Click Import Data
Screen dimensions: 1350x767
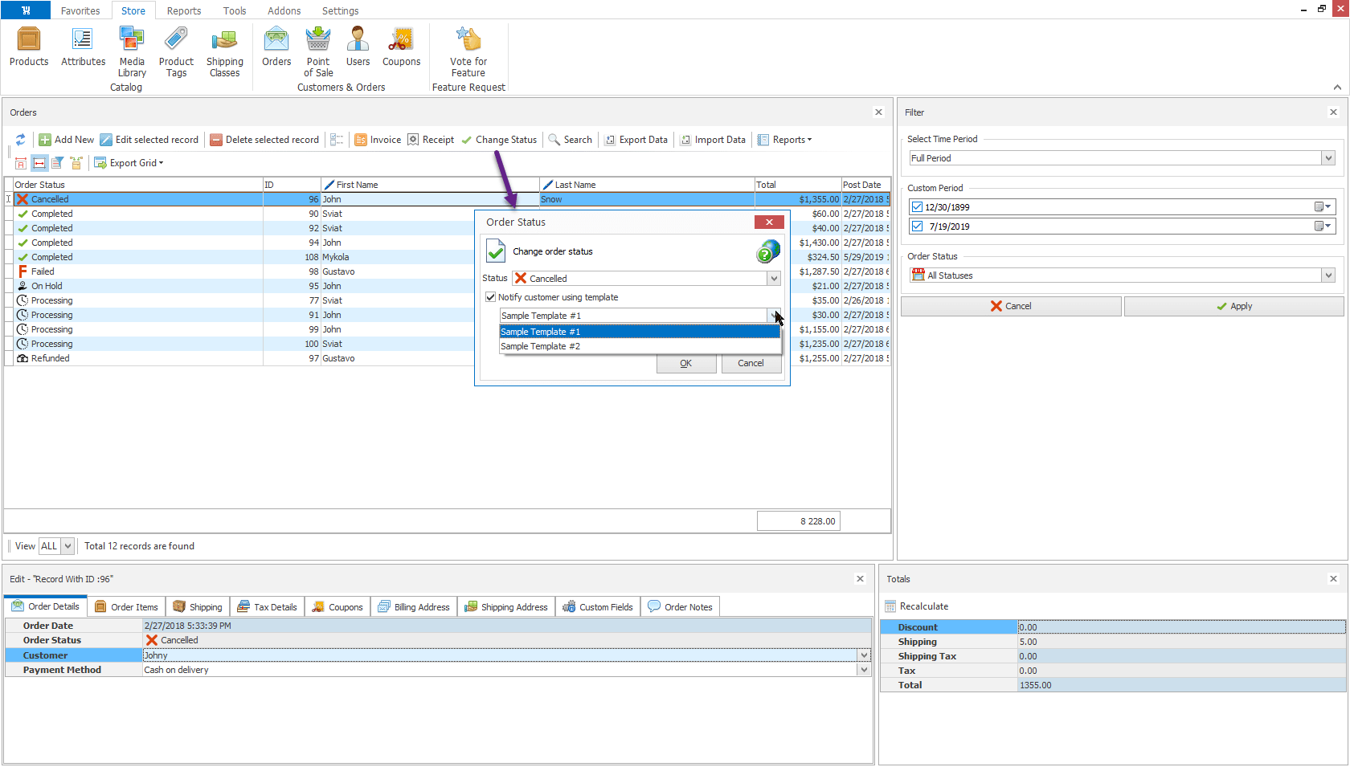[713, 140]
